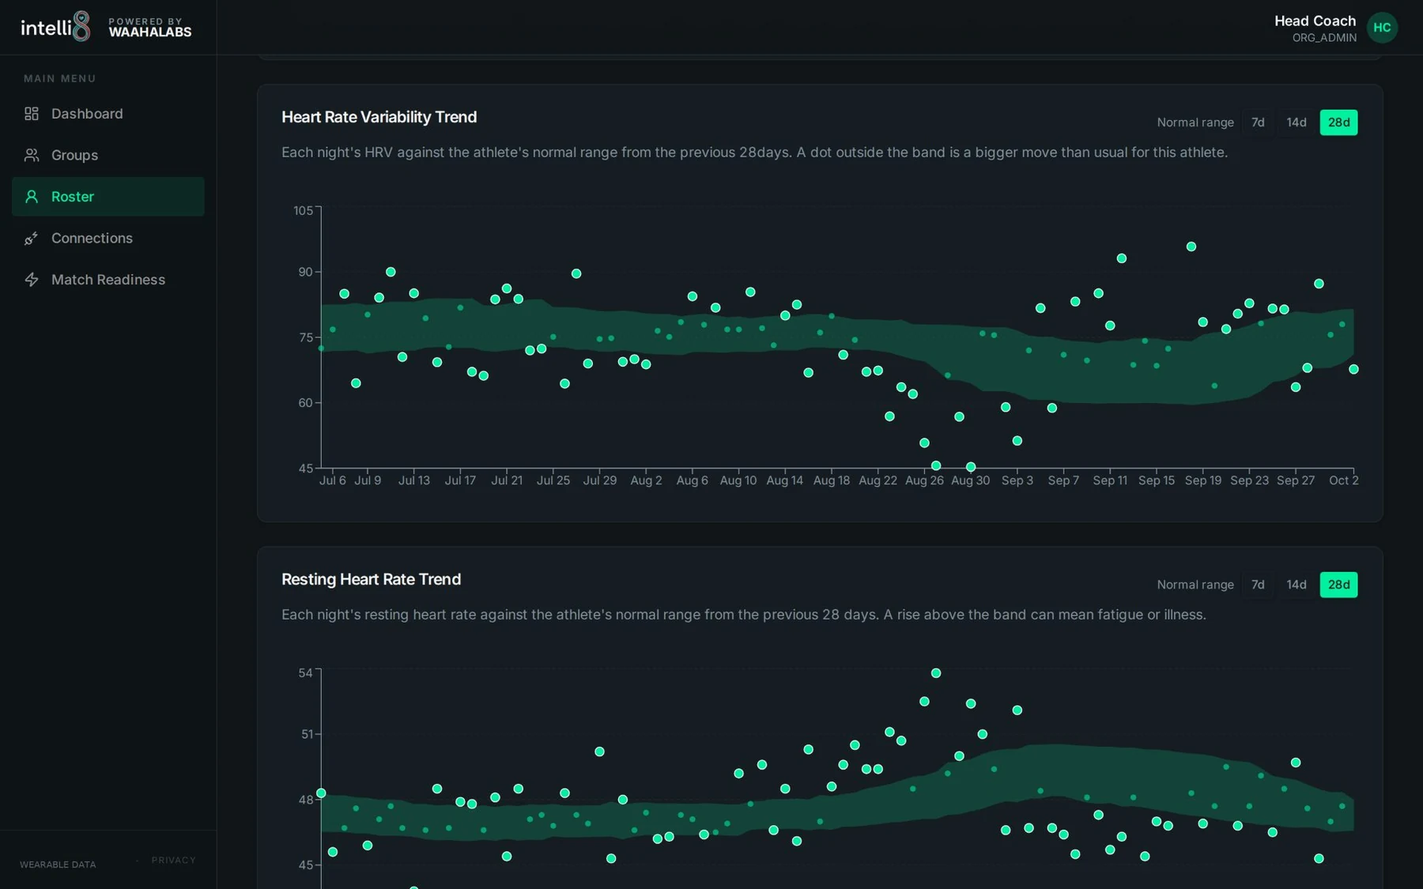Click the Heart Rate Variability Trend title
This screenshot has height=889, width=1423.
point(379,117)
